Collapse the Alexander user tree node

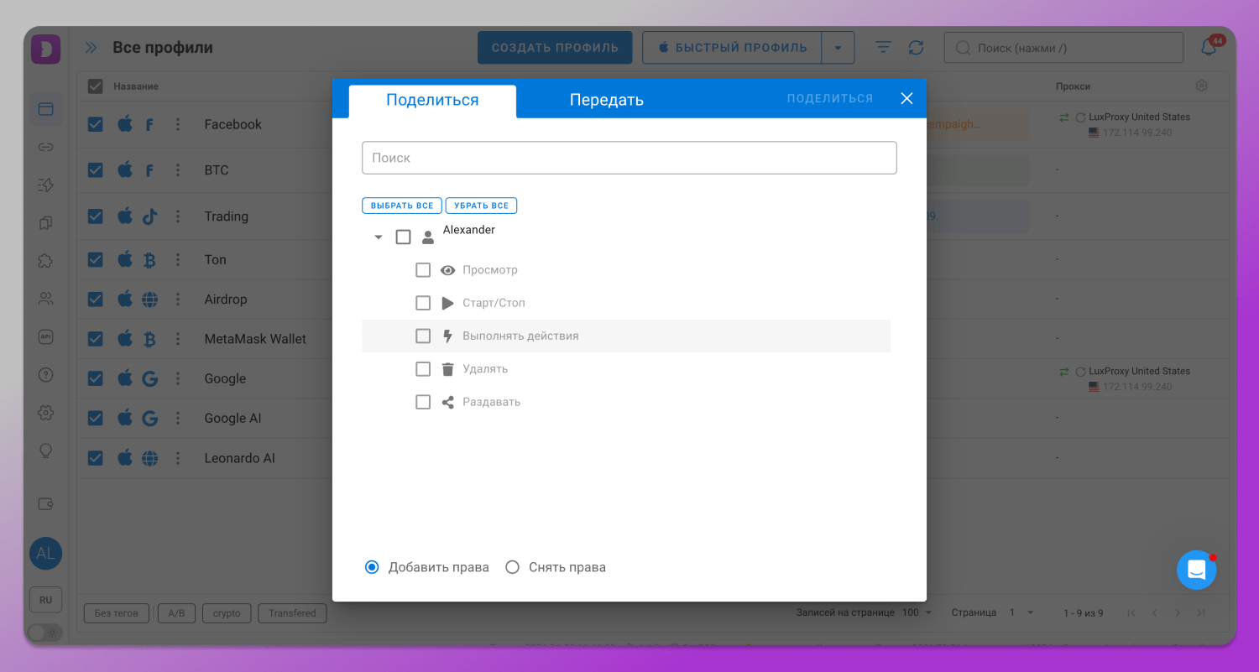coord(379,237)
